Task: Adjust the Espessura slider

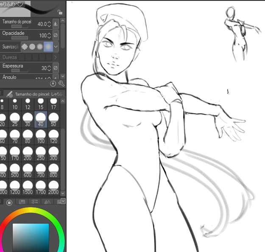Action: point(20,70)
